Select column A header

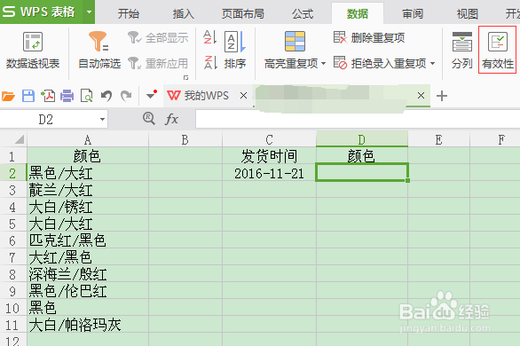[x=88, y=139]
